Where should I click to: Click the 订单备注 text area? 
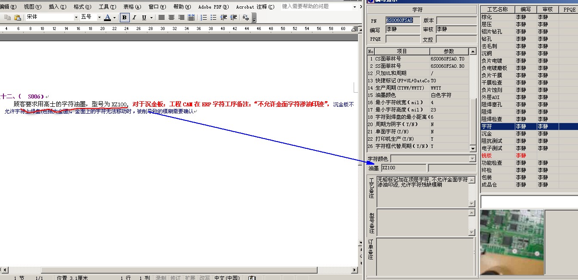425,256
